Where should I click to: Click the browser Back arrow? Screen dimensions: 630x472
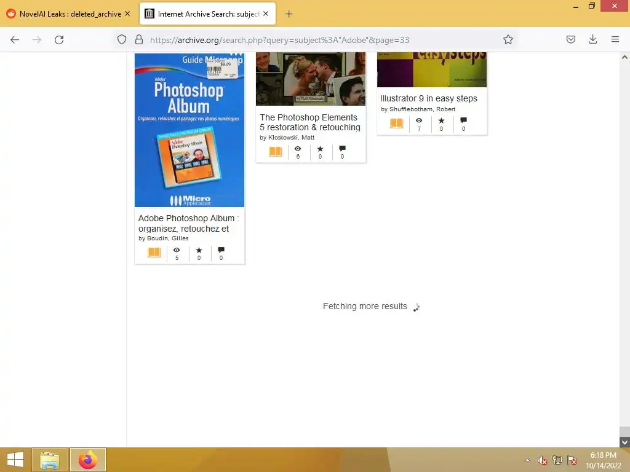click(x=15, y=40)
